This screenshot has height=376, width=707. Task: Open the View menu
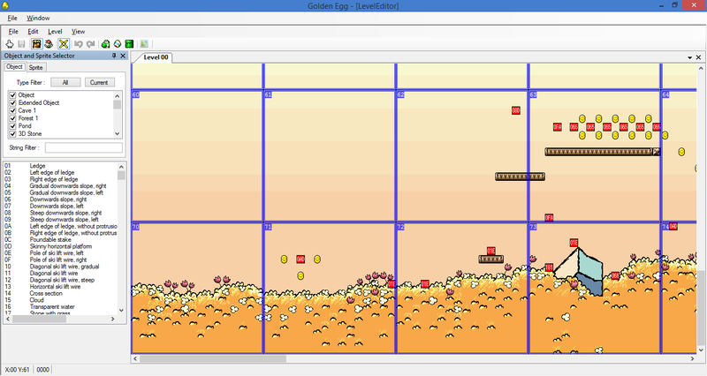coord(78,32)
